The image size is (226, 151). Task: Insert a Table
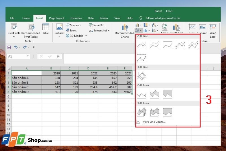tap(45, 29)
